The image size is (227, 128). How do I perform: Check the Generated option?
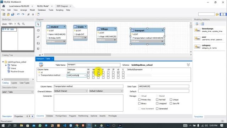pyautogui.click(x=157, y=108)
